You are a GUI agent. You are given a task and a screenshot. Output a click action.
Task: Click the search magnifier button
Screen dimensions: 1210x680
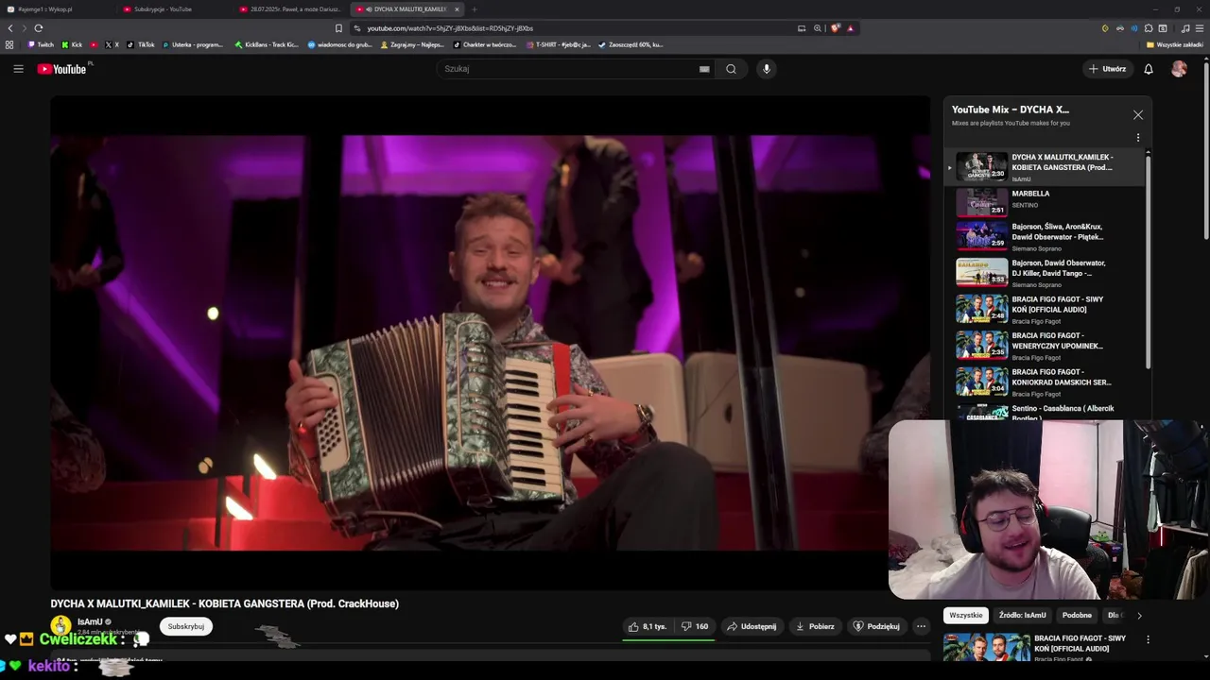click(731, 69)
